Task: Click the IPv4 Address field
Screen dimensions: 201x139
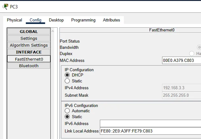Action: [181, 88]
